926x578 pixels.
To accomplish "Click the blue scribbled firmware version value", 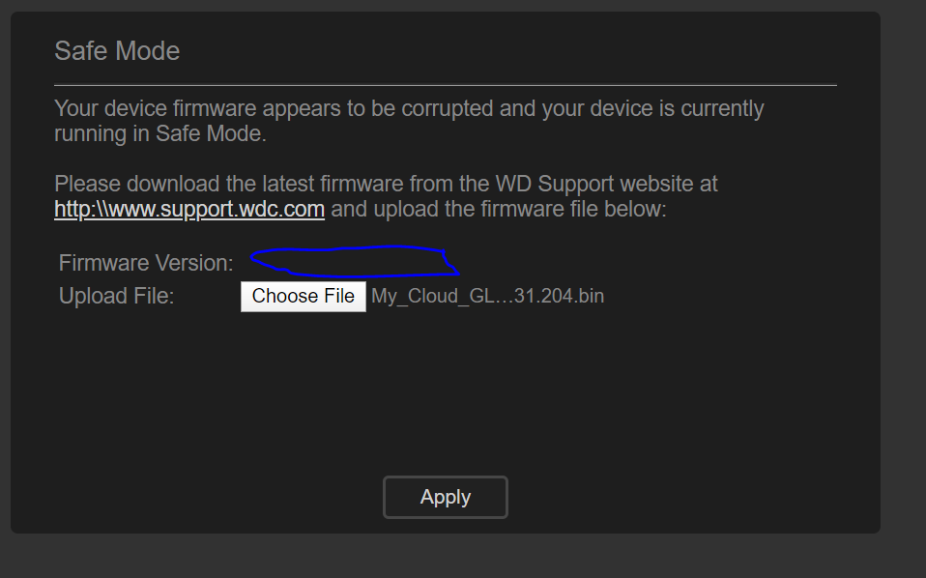I will tap(353, 261).
